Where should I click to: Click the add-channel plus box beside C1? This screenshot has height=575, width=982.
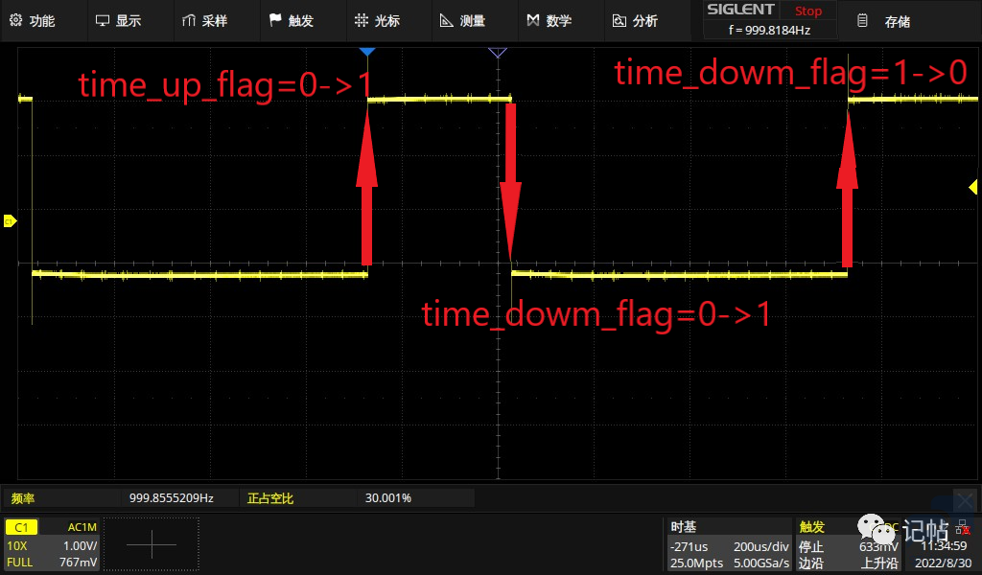[x=152, y=544]
